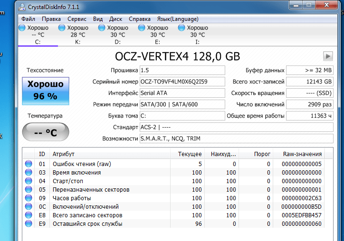The image size is (344, 241).
Task: Click the blue orb beside attribute 05
Action: [28, 190]
